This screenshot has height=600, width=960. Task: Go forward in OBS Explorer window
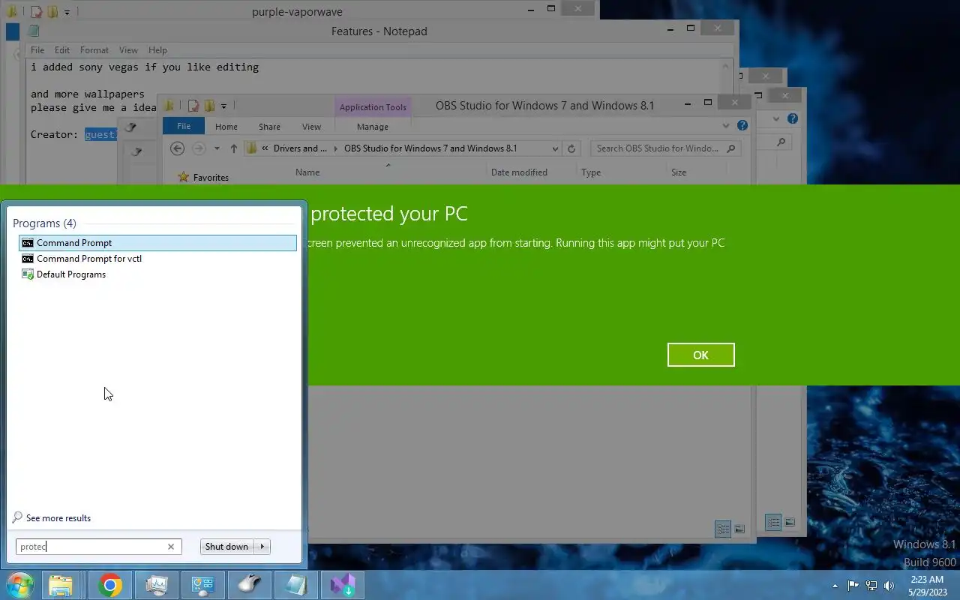tap(199, 148)
